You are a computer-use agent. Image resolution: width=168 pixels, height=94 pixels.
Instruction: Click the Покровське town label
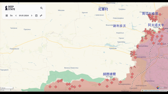coord(14,49)
